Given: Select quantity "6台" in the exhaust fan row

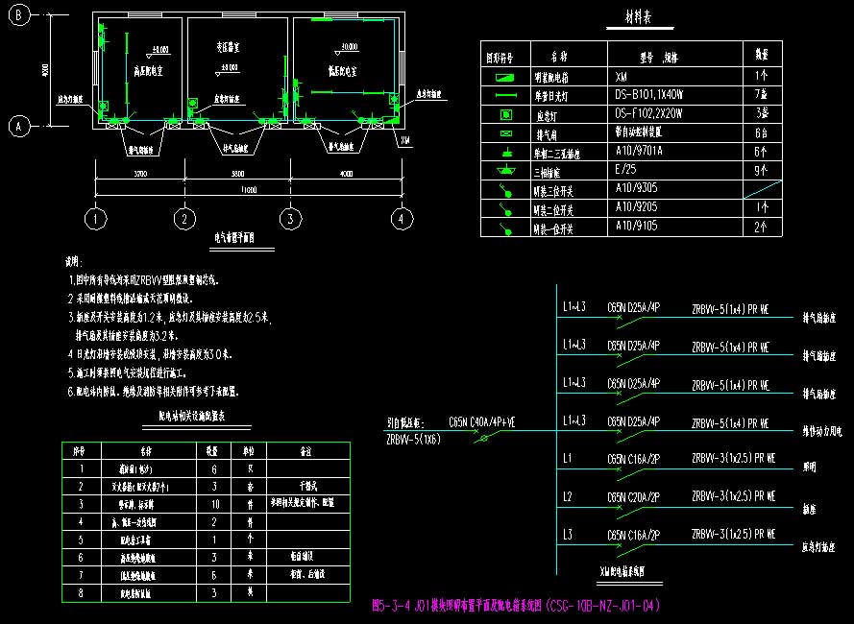Looking at the screenshot, I should pos(762,132).
